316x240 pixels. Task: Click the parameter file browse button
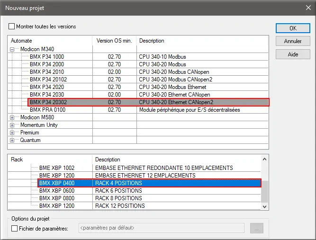[257, 228]
